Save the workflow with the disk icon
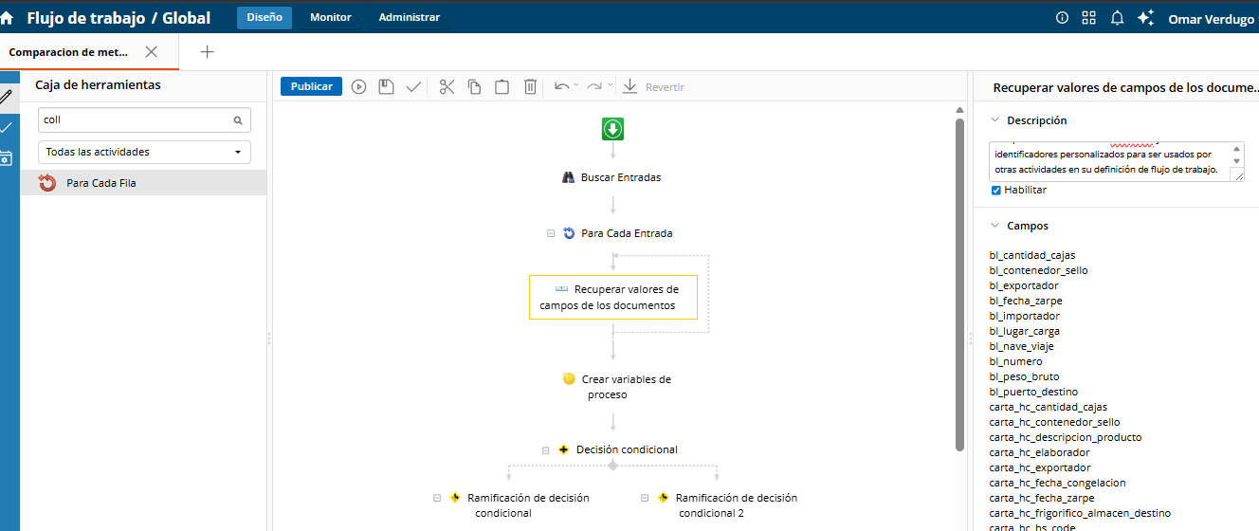 click(x=386, y=86)
